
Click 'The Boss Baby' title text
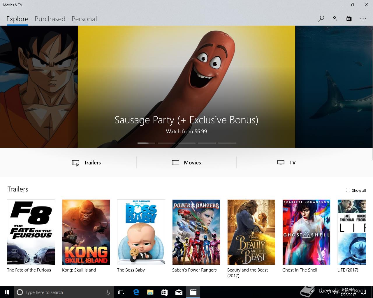tap(131, 270)
